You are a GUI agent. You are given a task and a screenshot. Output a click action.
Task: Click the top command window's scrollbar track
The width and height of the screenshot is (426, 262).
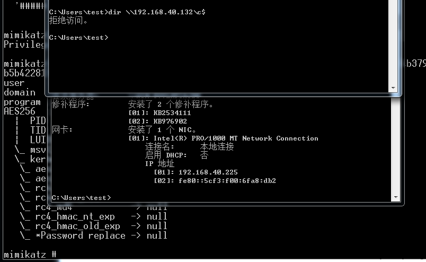(393, 42)
